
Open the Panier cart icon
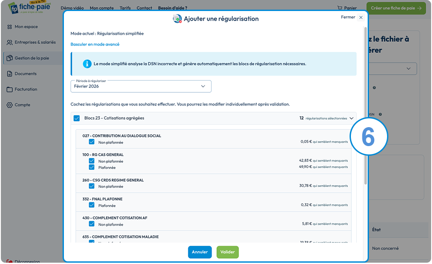pos(340,8)
